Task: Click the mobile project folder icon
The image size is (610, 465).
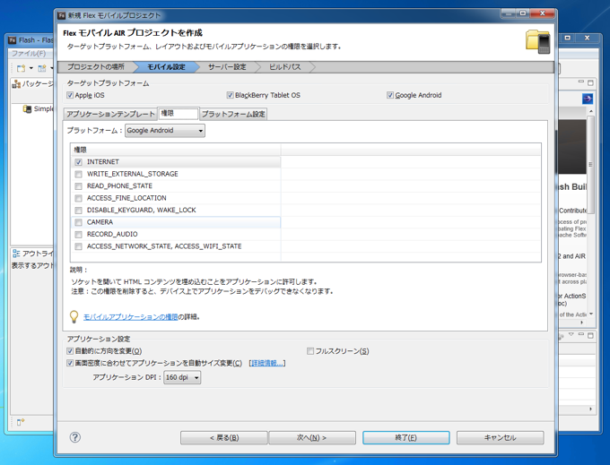Action: (x=538, y=41)
